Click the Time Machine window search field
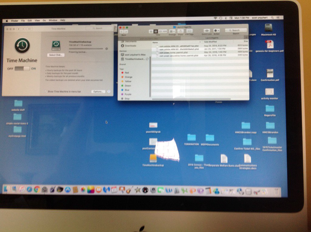 pos(99,28)
